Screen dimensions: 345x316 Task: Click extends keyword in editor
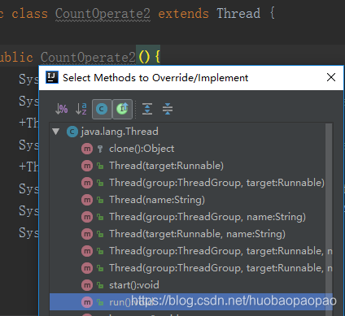tap(183, 14)
